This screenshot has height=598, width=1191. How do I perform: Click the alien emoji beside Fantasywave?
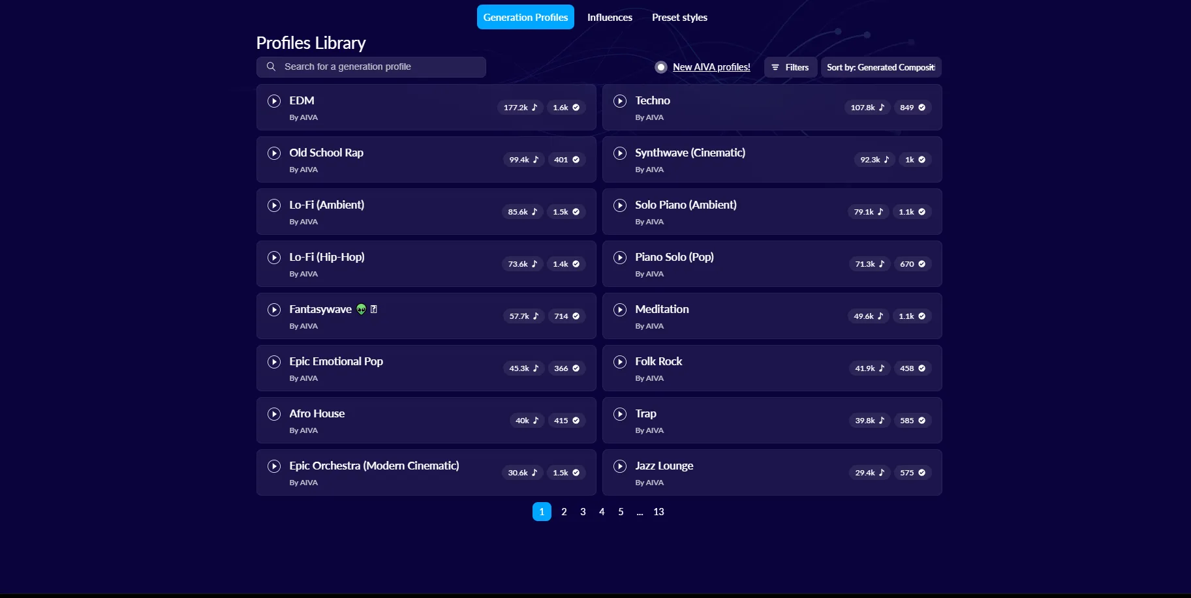pyautogui.click(x=361, y=309)
